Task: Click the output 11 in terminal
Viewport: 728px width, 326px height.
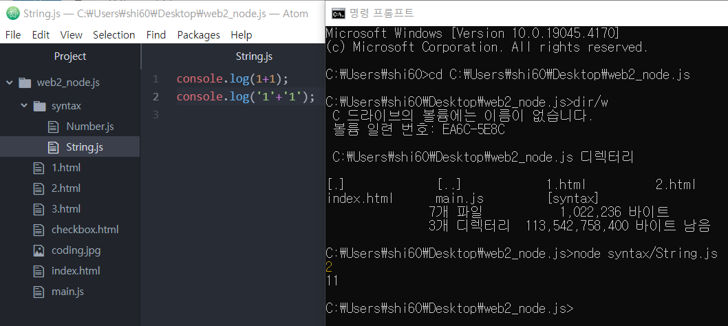Action: pyautogui.click(x=332, y=281)
